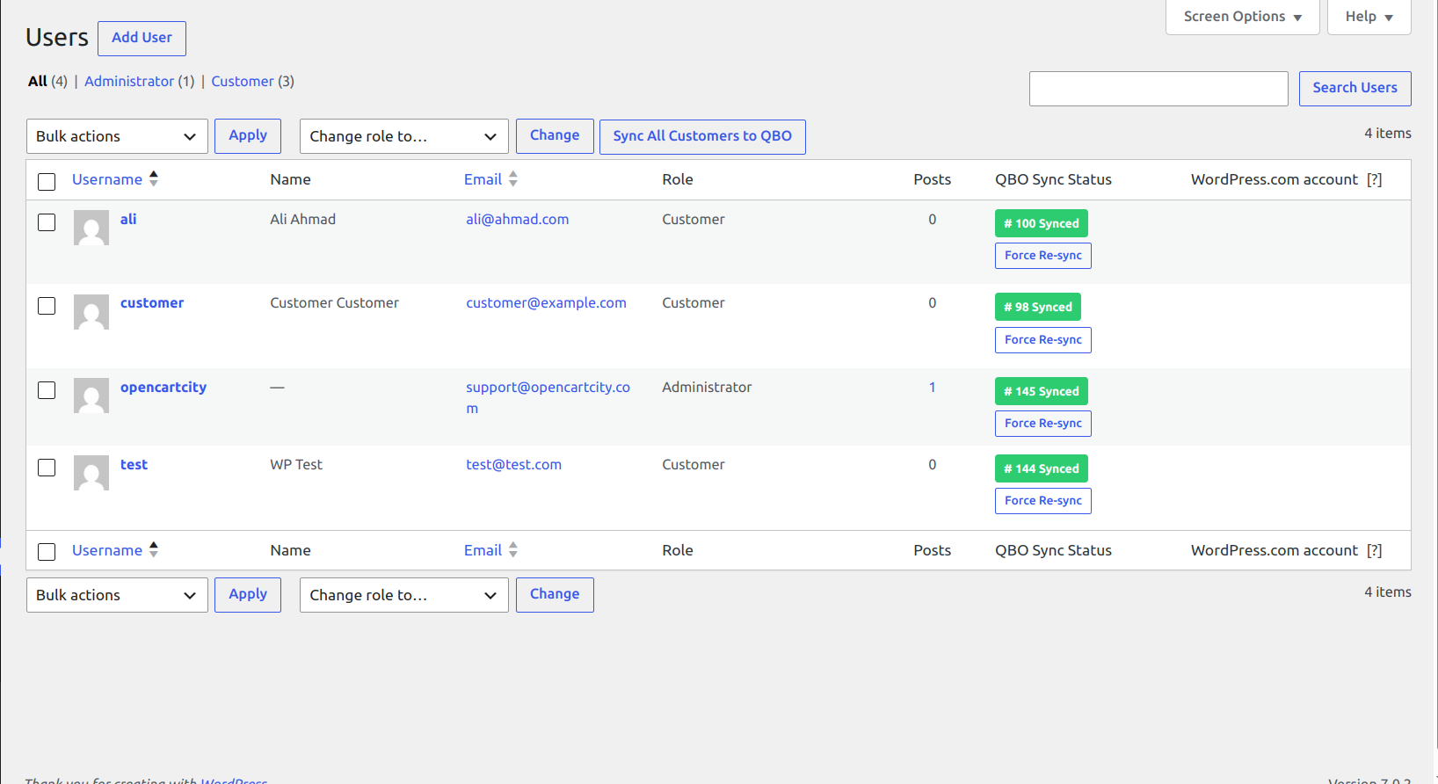Force Re-sync for user customer
The image size is (1438, 784).
[x=1043, y=340]
